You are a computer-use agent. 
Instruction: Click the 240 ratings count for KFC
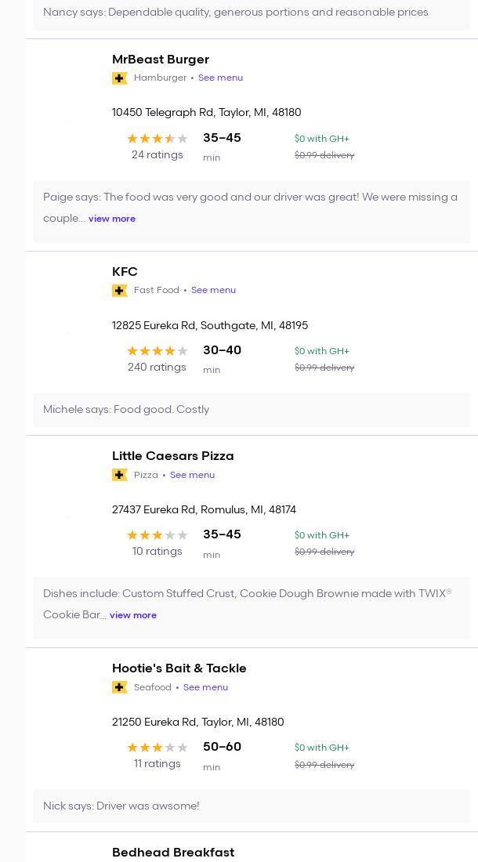tap(157, 368)
